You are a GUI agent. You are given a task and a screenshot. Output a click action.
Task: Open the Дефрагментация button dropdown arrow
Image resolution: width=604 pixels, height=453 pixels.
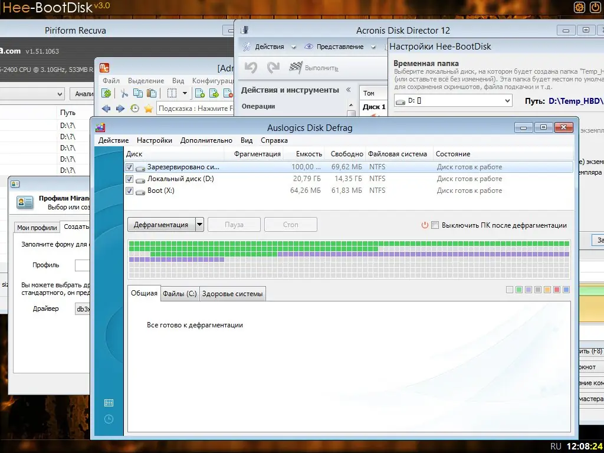[199, 225]
